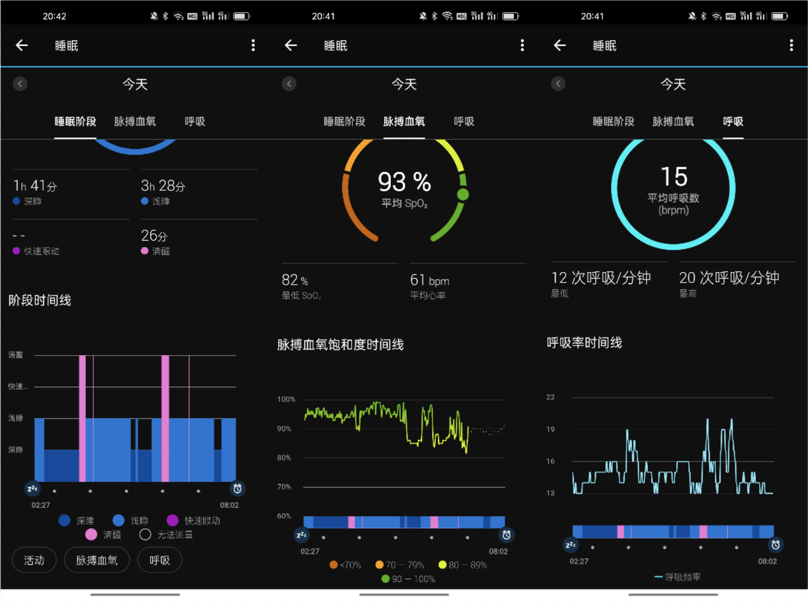Tap zZz sleep start icon on SpO2 timeline
808x601 pixels.
pyautogui.click(x=302, y=535)
